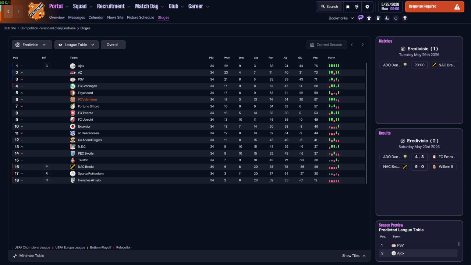471x265 pixels.
Task: Open the League Table view dropdown
Action: 77,45
